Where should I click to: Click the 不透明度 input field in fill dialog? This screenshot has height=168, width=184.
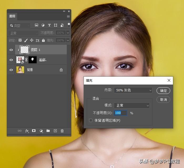tap(120, 113)
